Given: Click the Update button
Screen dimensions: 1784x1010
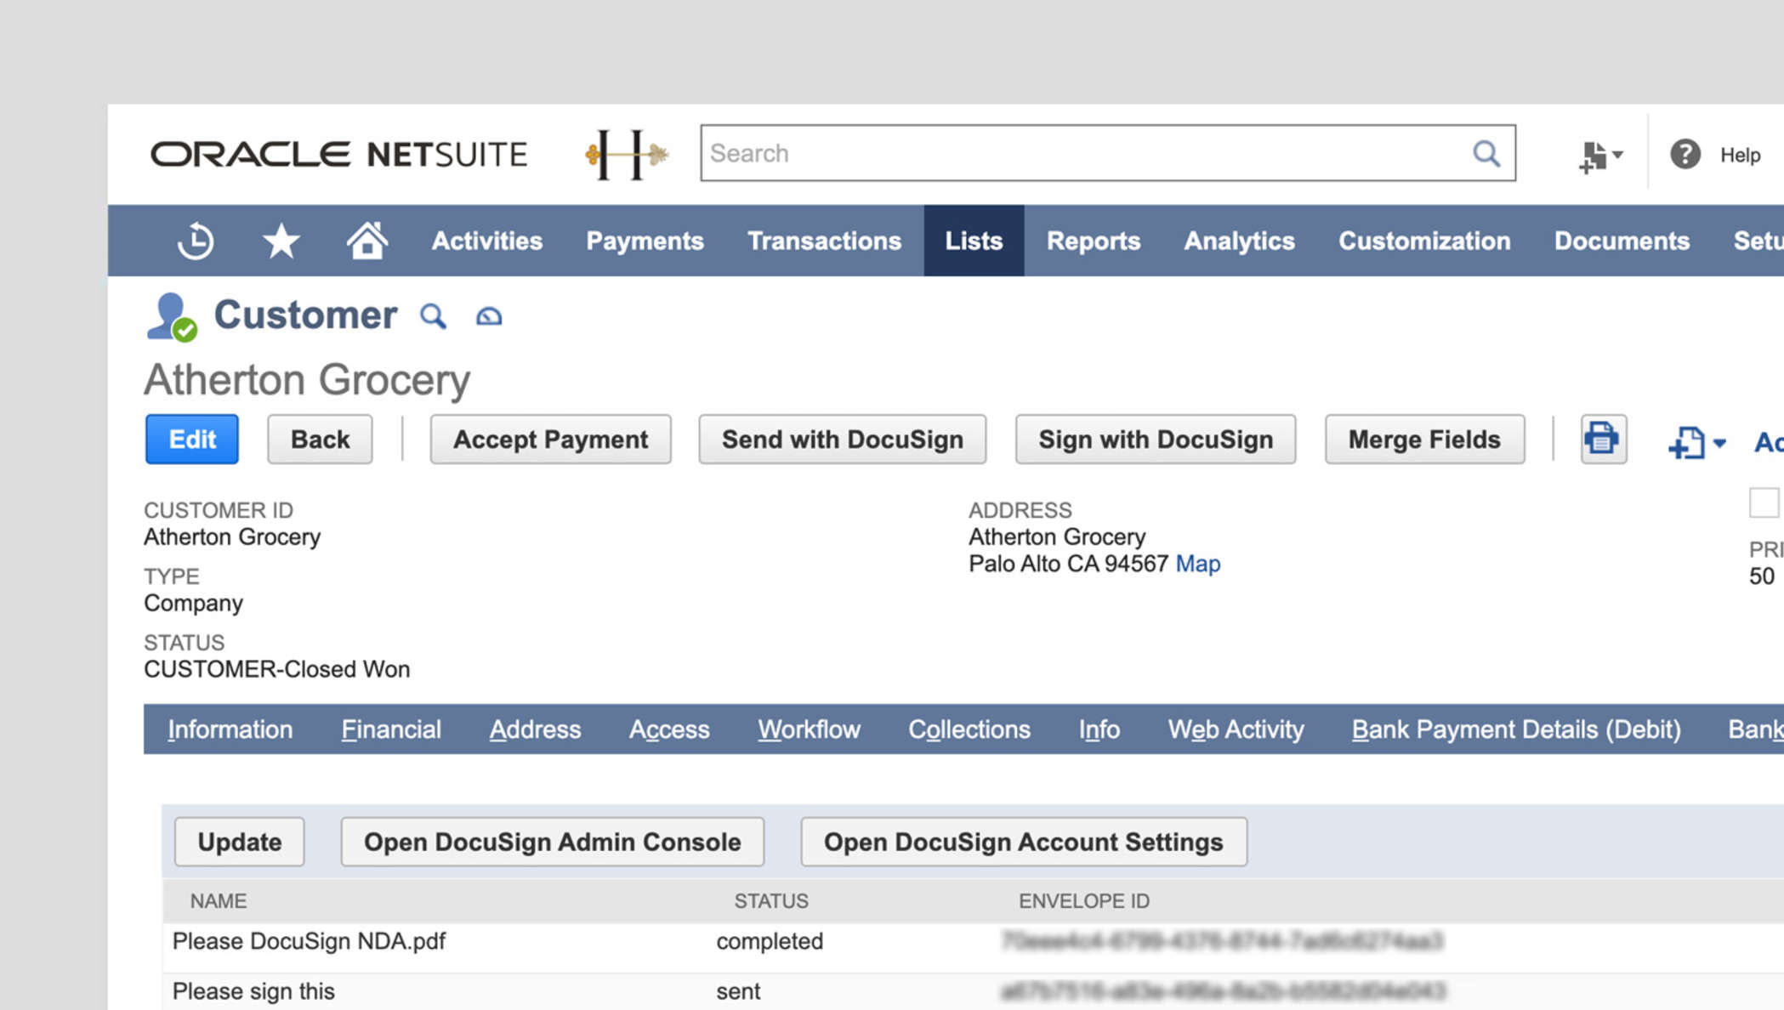Looking at the screenshot, I should pyautogui.click(x=240, y=842).
